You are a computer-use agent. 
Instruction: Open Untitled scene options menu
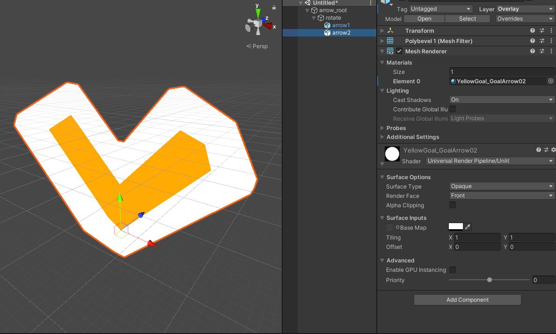(x=371, y=3)
